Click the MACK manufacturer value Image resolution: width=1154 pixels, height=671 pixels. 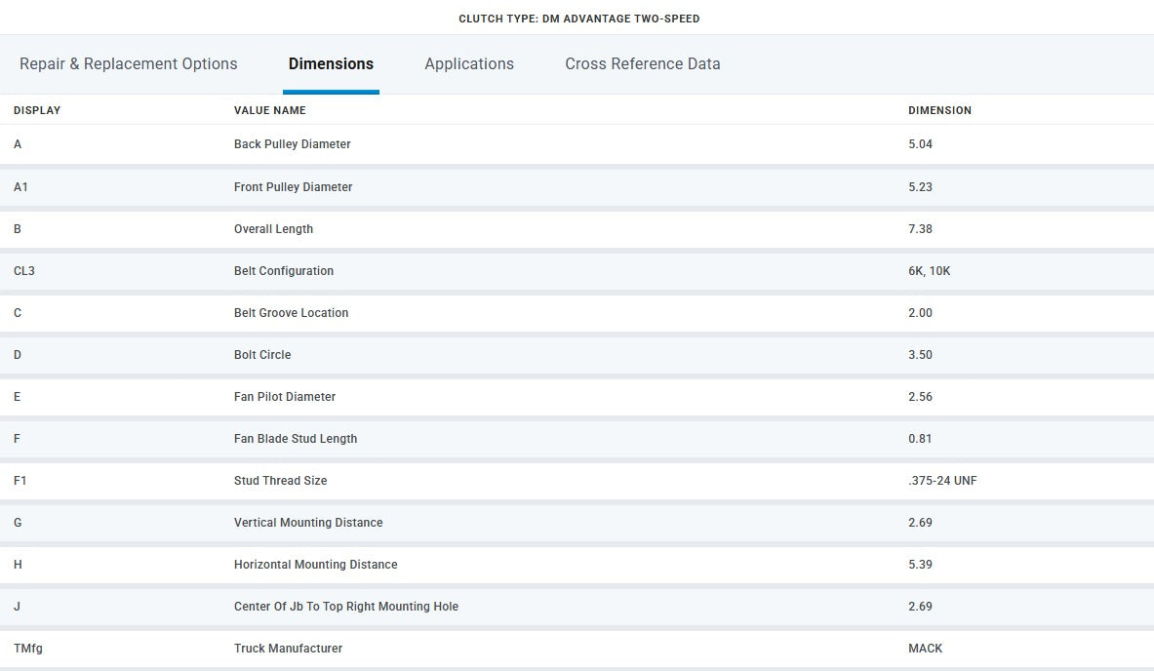925,649
